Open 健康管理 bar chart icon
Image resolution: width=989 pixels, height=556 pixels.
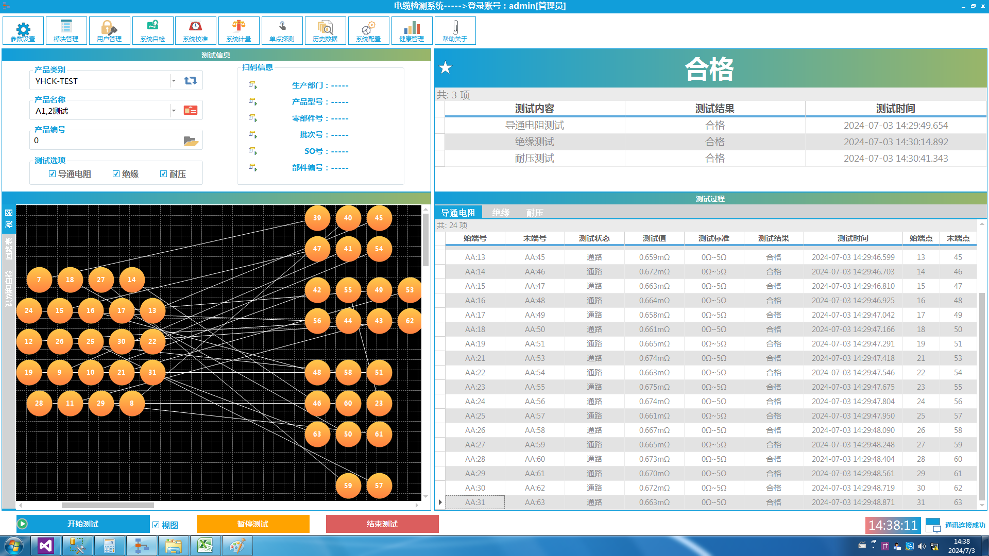pos(412,30)
